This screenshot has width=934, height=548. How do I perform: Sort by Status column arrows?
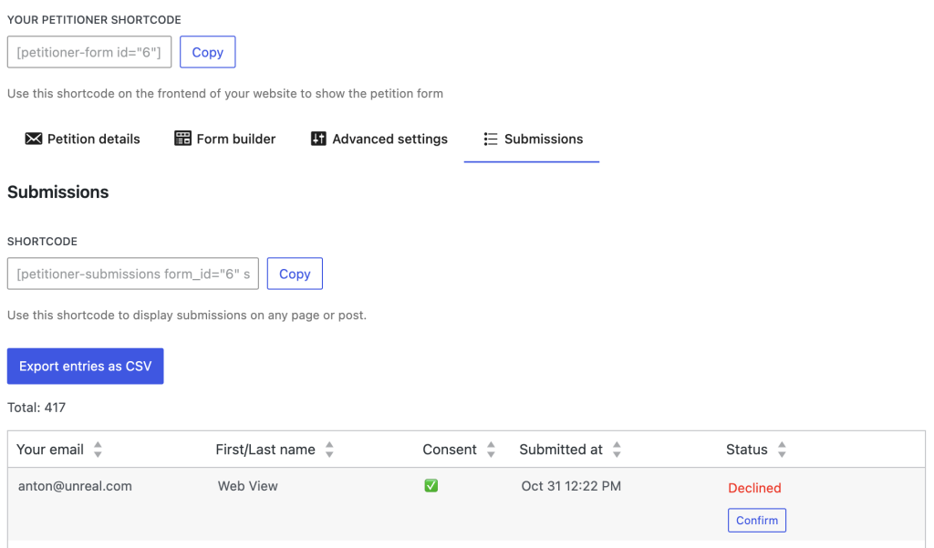tap(782, 450)
